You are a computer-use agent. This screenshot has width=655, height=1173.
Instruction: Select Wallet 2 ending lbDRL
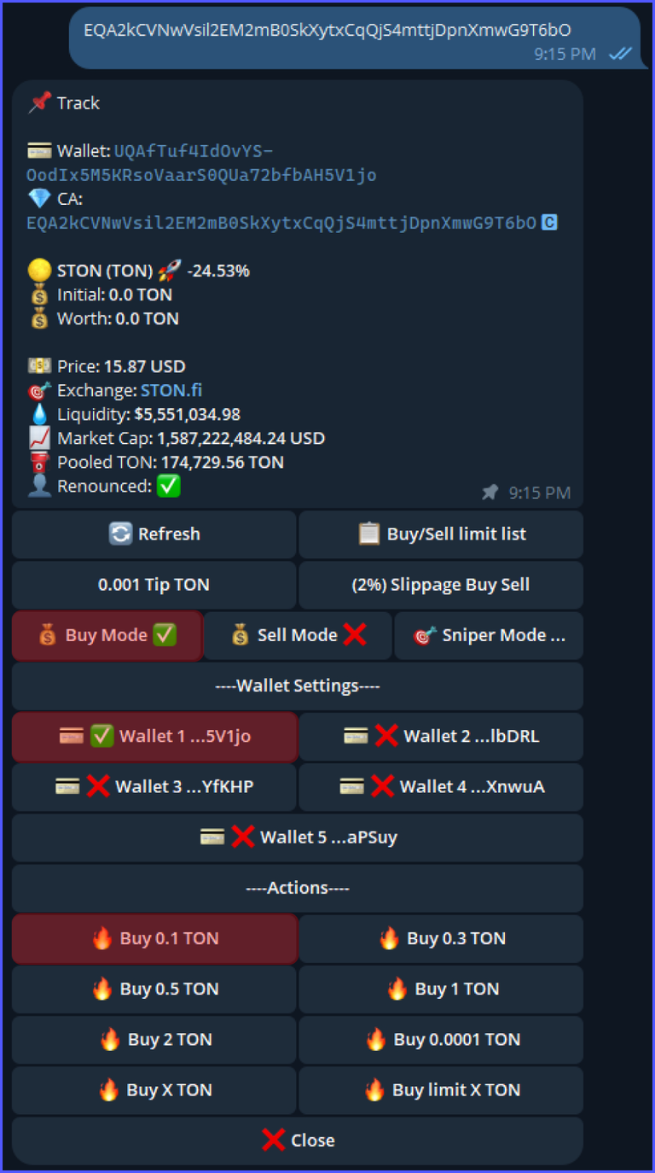click(x=441, y=736)
